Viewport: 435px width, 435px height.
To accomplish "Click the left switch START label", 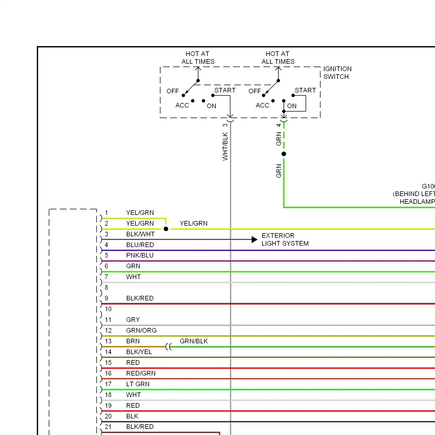I will (x=225, y=90).
